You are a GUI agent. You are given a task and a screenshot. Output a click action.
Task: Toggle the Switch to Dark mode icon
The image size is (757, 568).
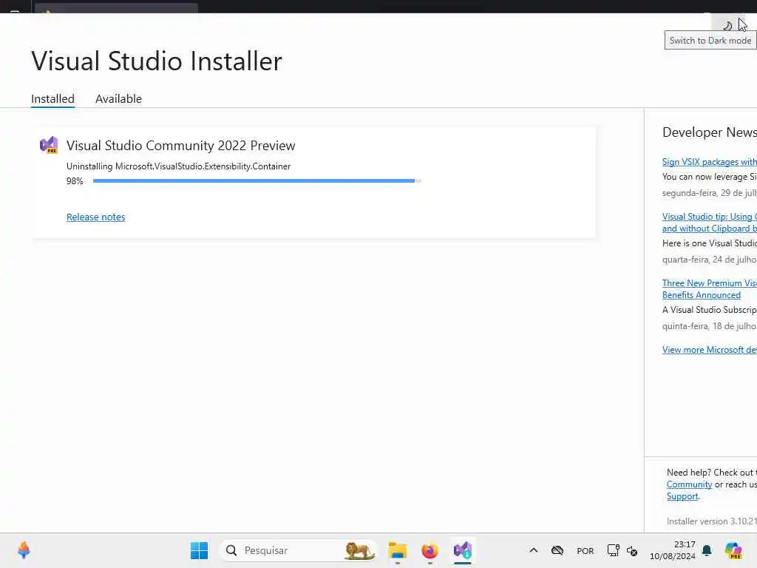pos(727,24)
